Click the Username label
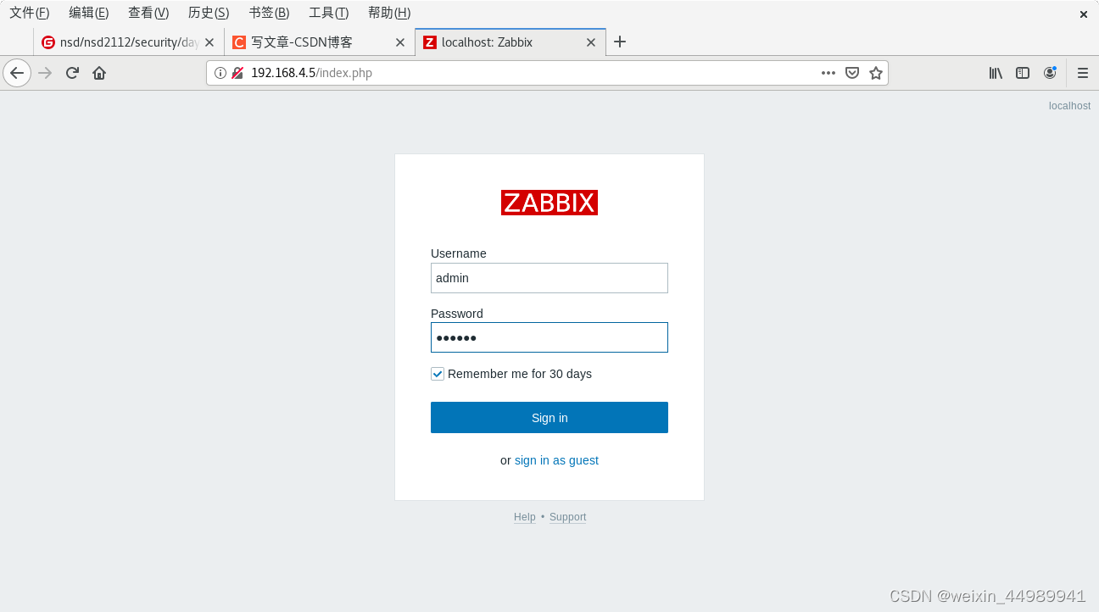Screen dimensions: 1099x612 (x=459, y=253)
